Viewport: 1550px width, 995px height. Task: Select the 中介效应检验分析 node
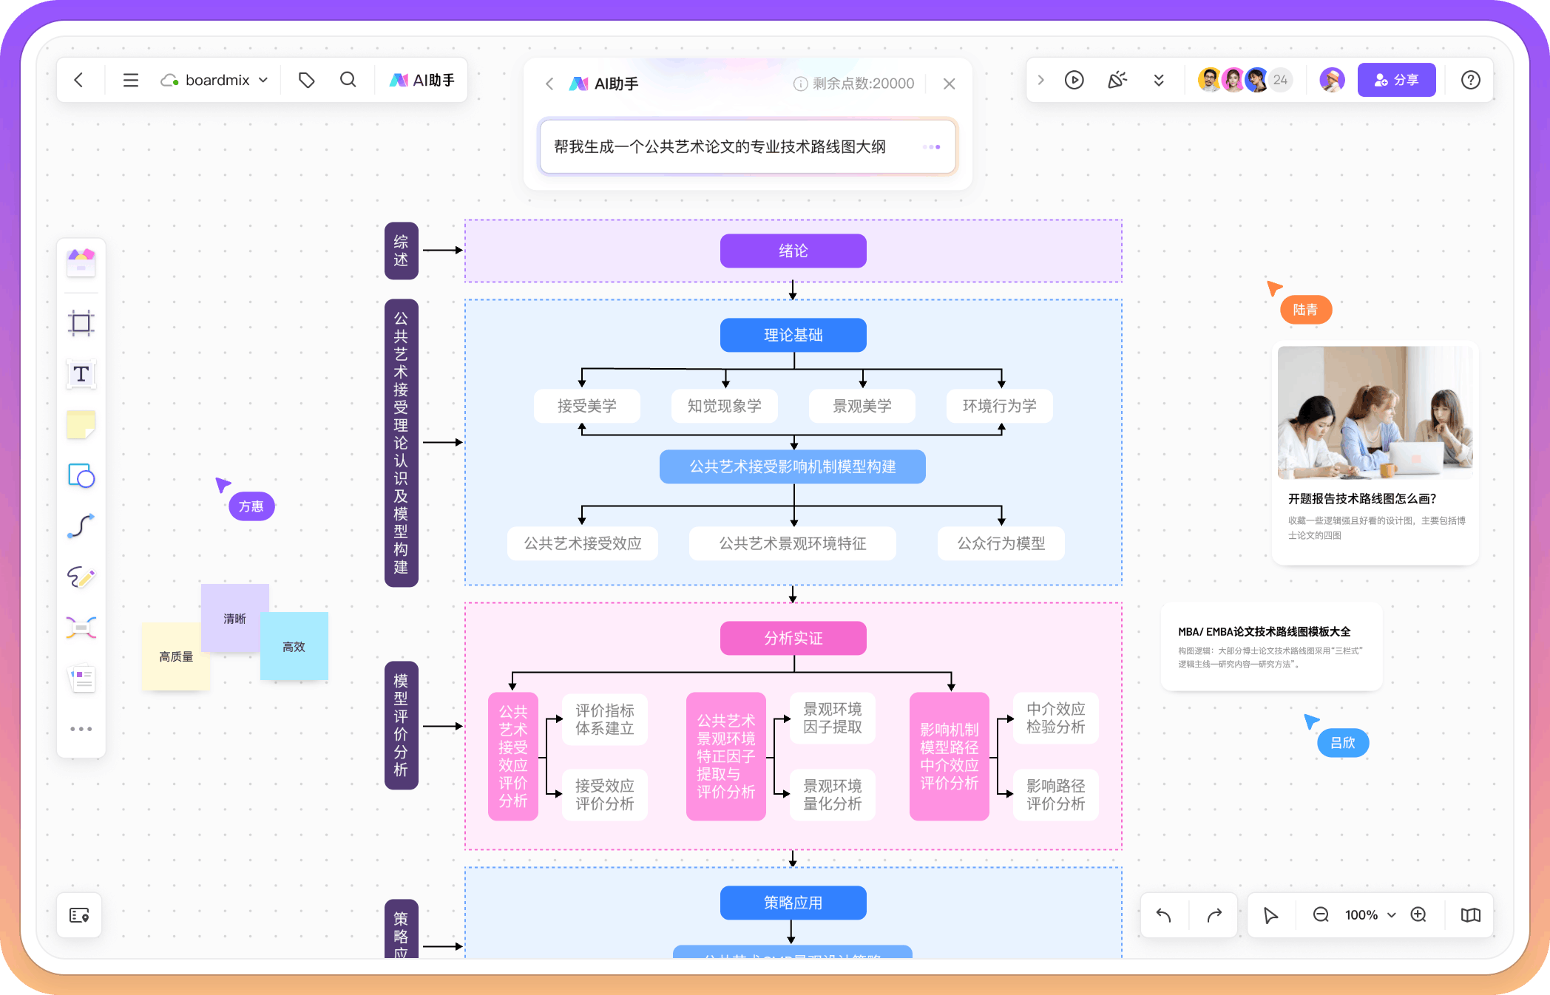[1056, 717]
